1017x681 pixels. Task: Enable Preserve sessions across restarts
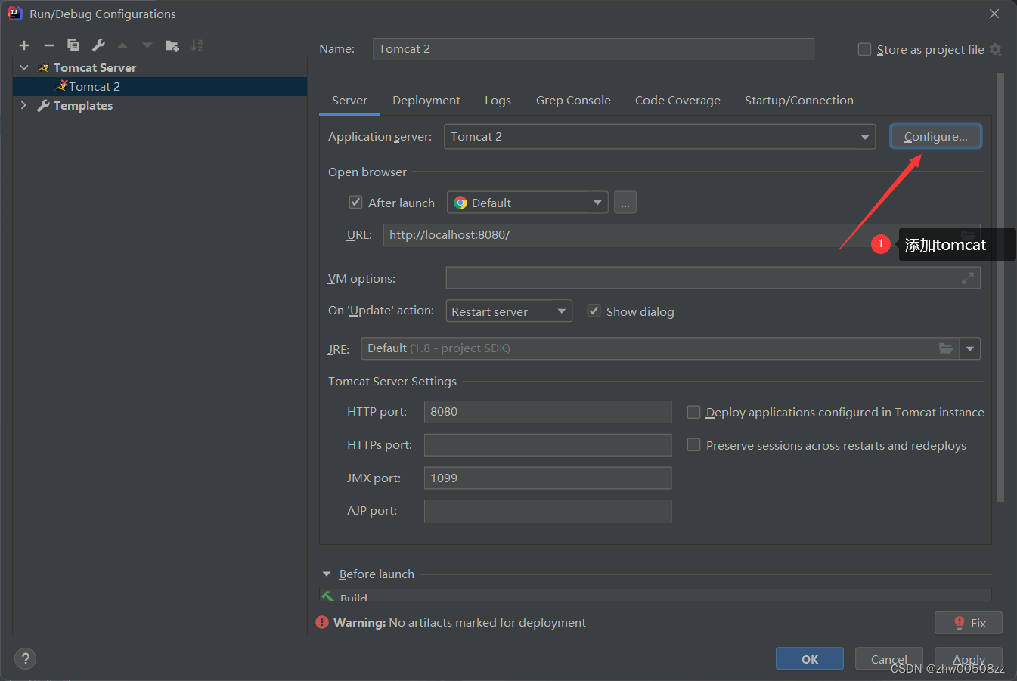pos(693,445)
